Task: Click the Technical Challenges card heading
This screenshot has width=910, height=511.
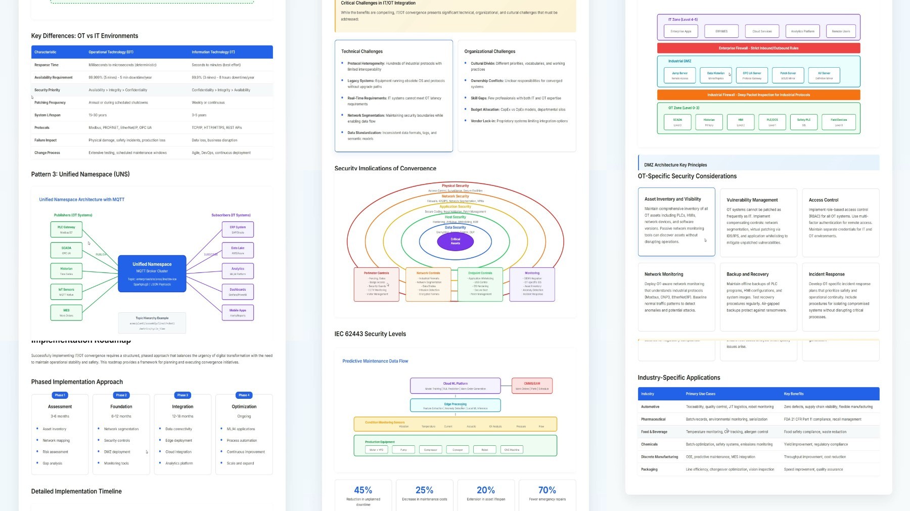Action: 362,52
